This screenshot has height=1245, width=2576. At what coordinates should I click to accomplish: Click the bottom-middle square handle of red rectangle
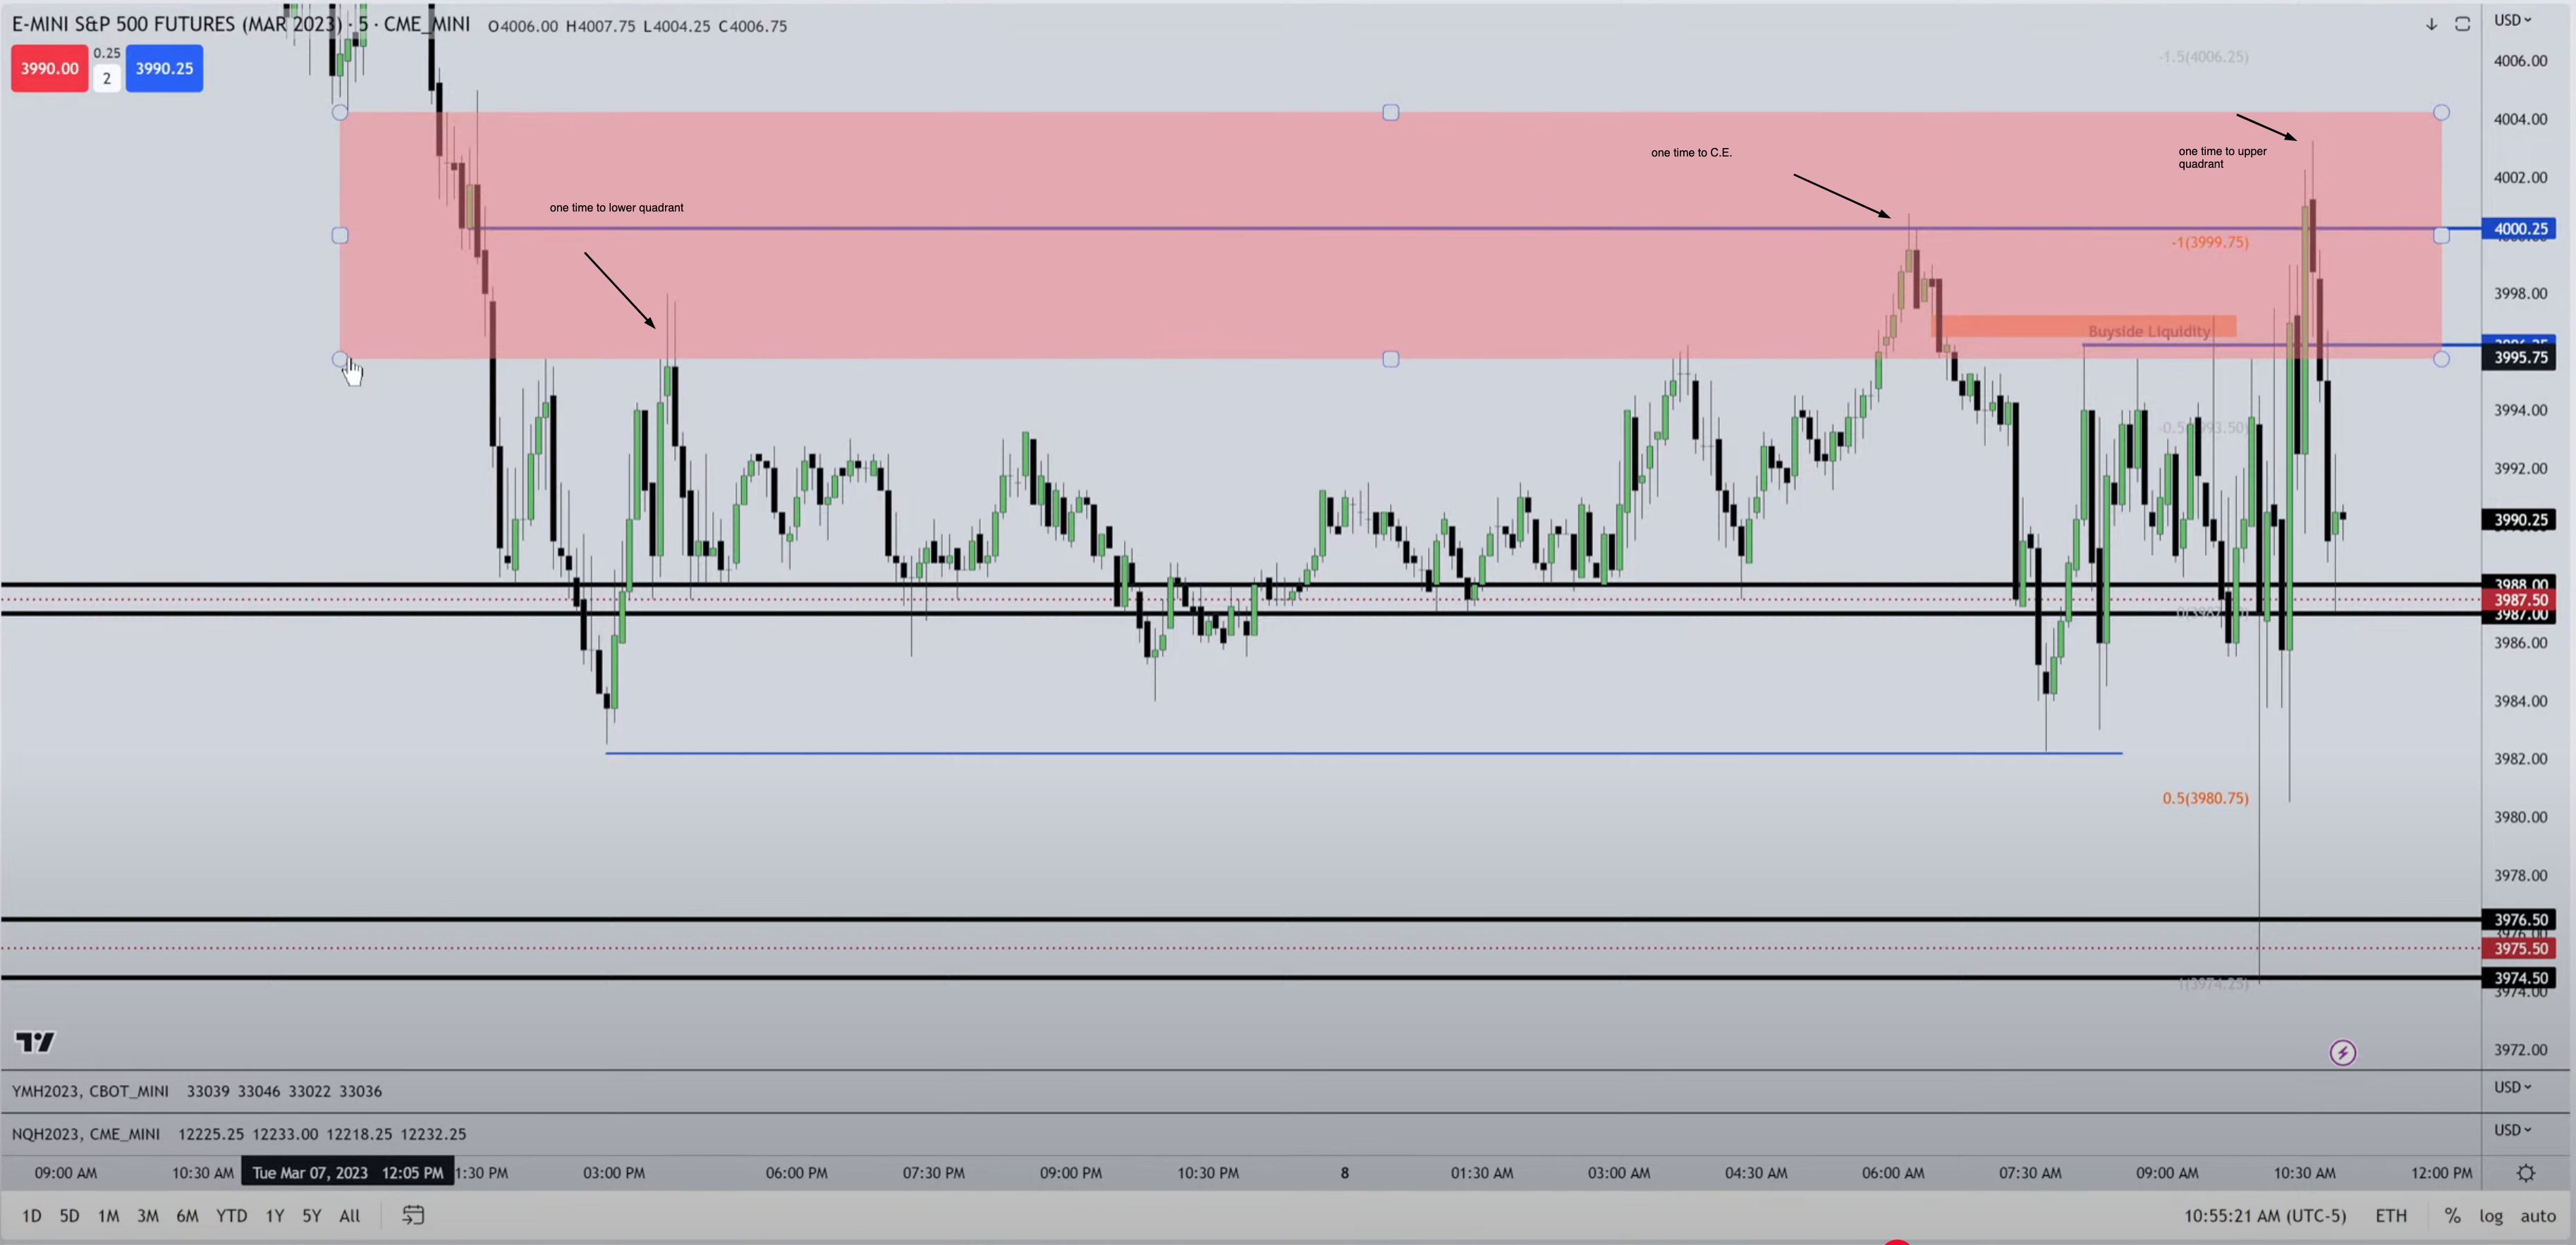(1391, 359)
